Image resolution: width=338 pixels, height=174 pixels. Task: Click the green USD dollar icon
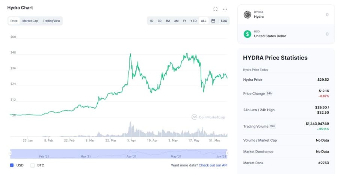[247, 34]
